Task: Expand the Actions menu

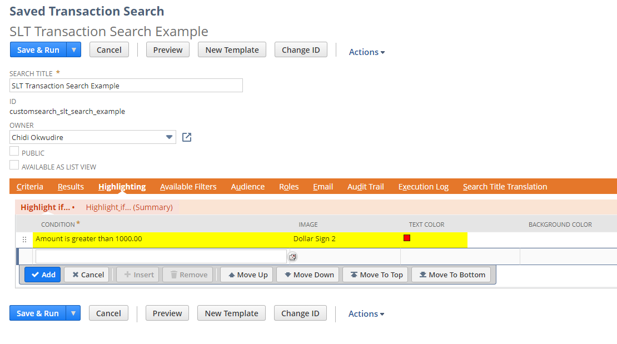Action: (x=366, y=52)
